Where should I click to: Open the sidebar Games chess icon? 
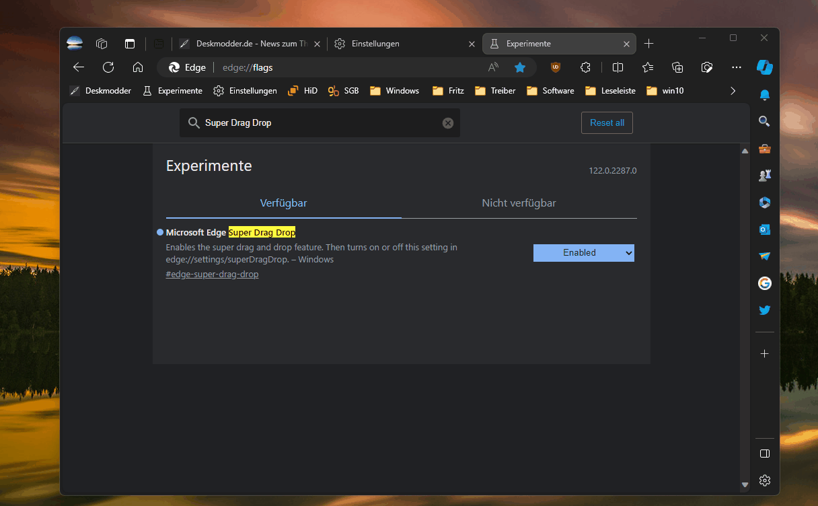pos(765,176)
